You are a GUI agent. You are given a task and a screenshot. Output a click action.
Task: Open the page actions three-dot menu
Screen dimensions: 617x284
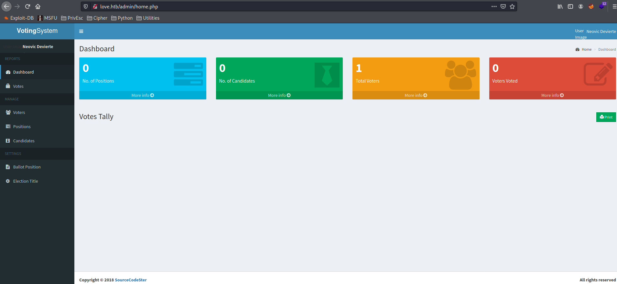pyautogui.click(x=494, y=6)
